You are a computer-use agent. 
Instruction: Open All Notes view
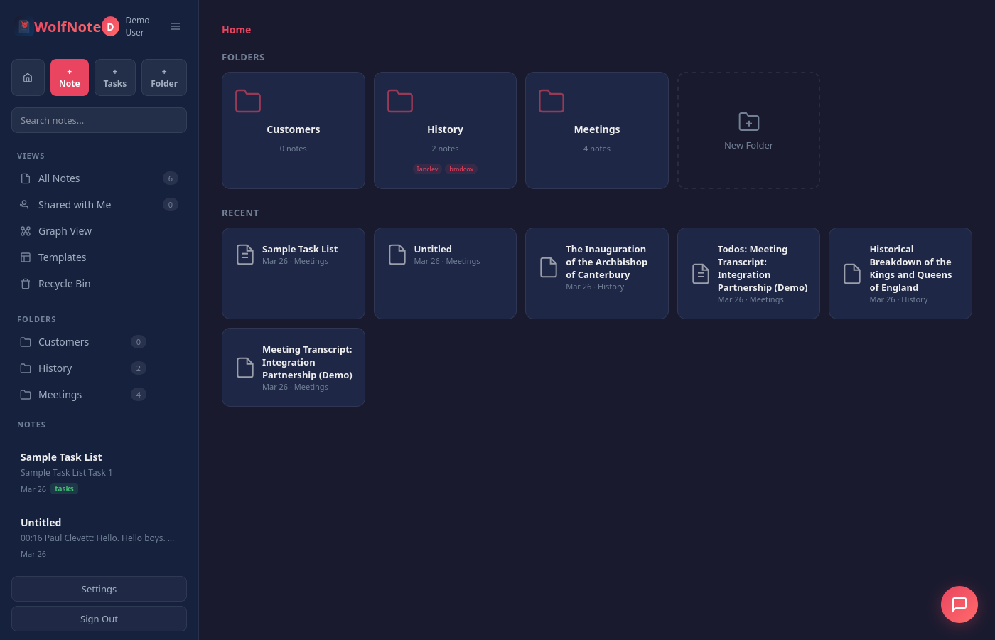pyautogui.click(x=99, y=178)
